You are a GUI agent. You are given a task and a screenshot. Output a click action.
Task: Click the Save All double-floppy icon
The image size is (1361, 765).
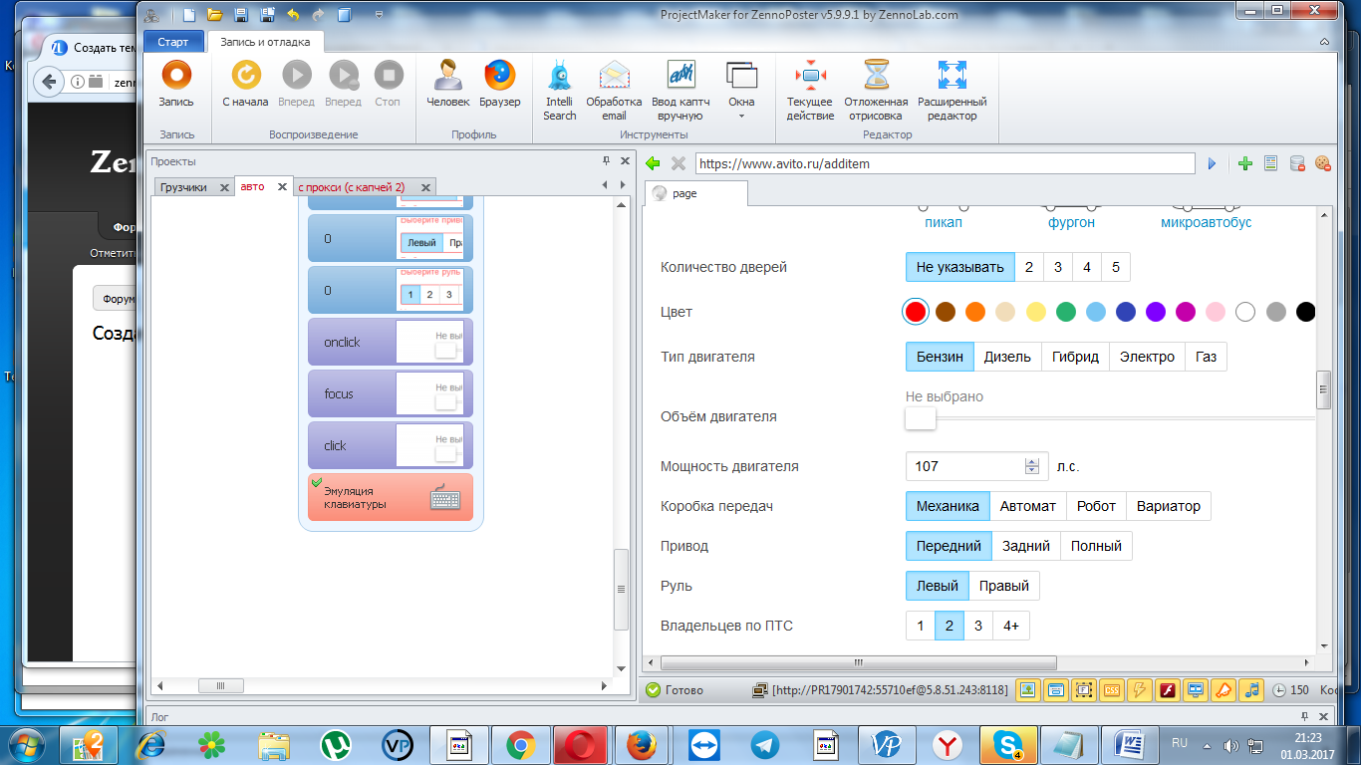[267, 15]
